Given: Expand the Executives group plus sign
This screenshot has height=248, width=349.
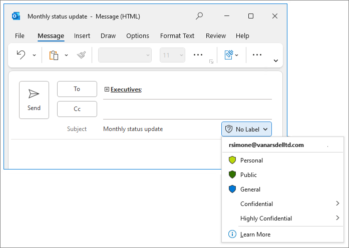Looking at the screenshot, I should (107, 89).
